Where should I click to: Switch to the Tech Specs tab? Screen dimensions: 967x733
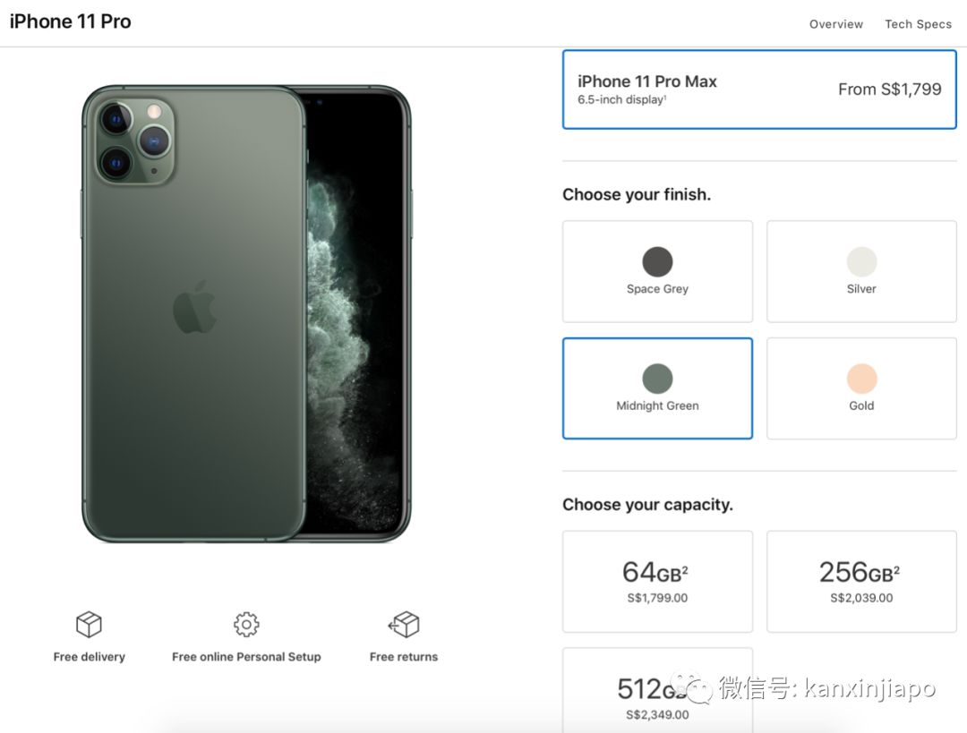[x=918, y=24]
